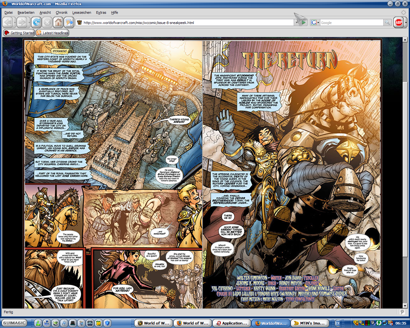Click the THE RETURN comic title page

292,175
